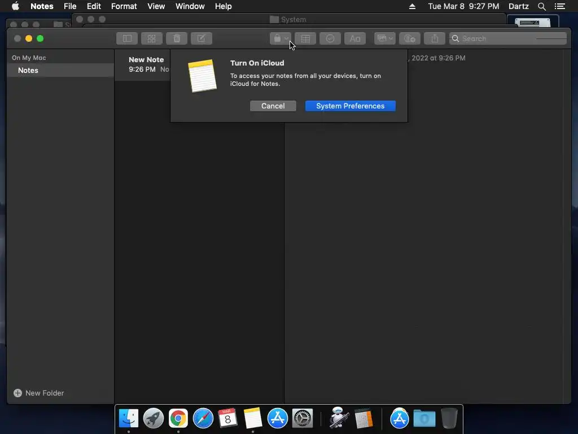Open the Apple menu

[15, 6]
